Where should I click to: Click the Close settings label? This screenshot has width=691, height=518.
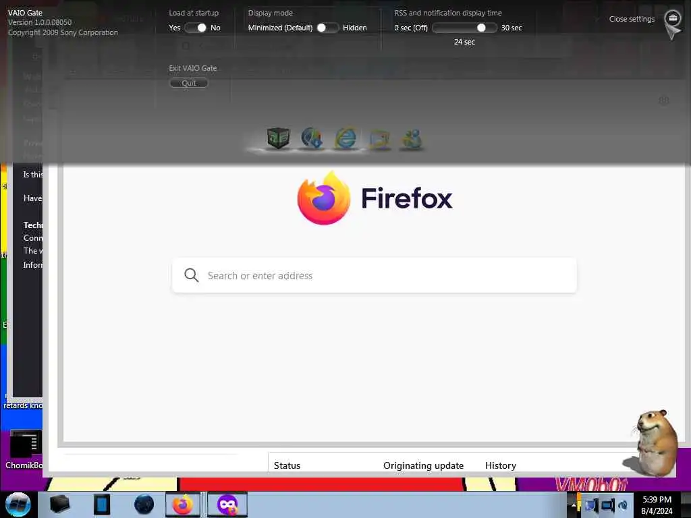[x=632, y=19]
